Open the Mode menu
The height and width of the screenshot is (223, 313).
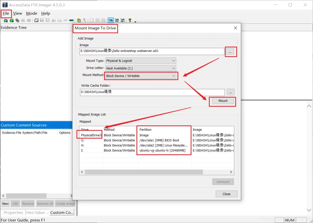point(32,13)
